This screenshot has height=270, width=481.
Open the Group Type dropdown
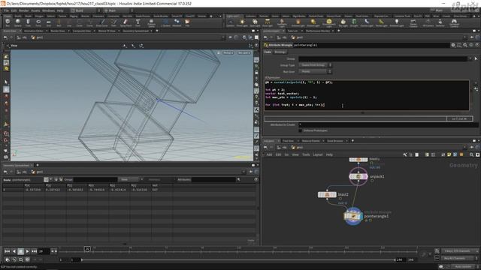click(x=315, y=65)
